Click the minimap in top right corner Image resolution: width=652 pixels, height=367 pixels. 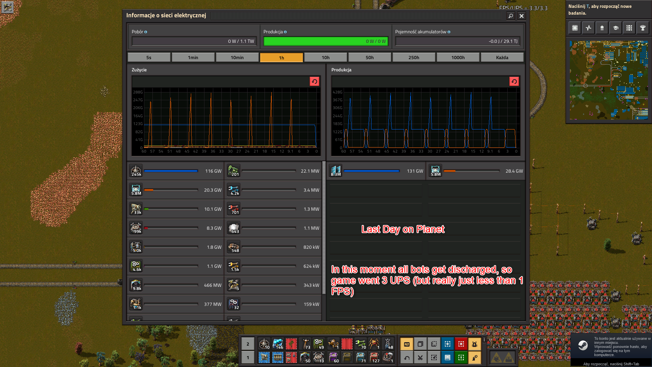click(609, 80)
